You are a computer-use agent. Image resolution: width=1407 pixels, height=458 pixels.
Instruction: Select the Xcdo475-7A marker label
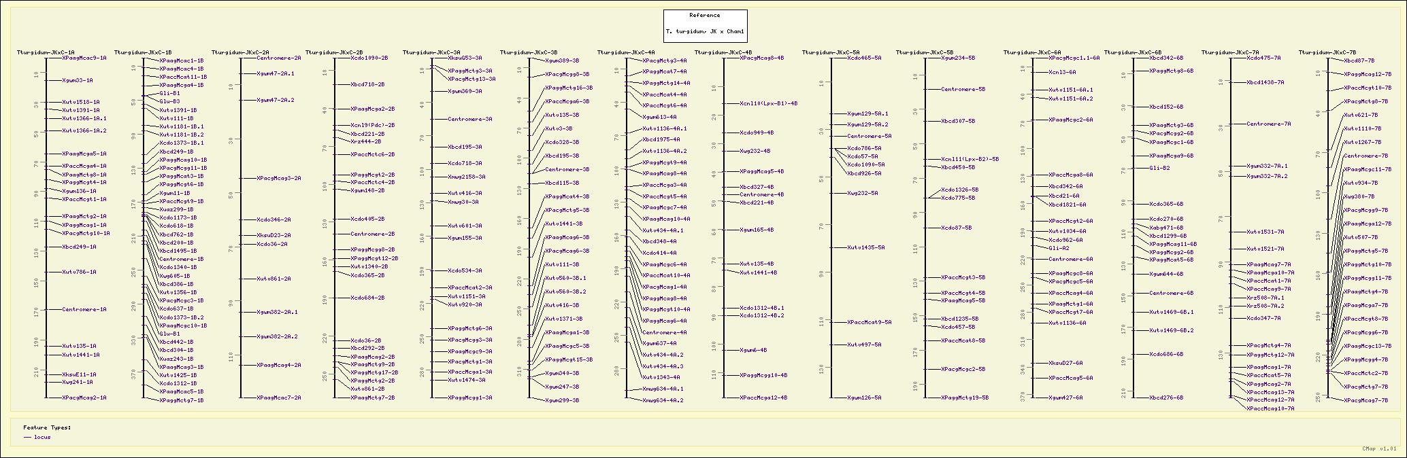point(1263,58)
